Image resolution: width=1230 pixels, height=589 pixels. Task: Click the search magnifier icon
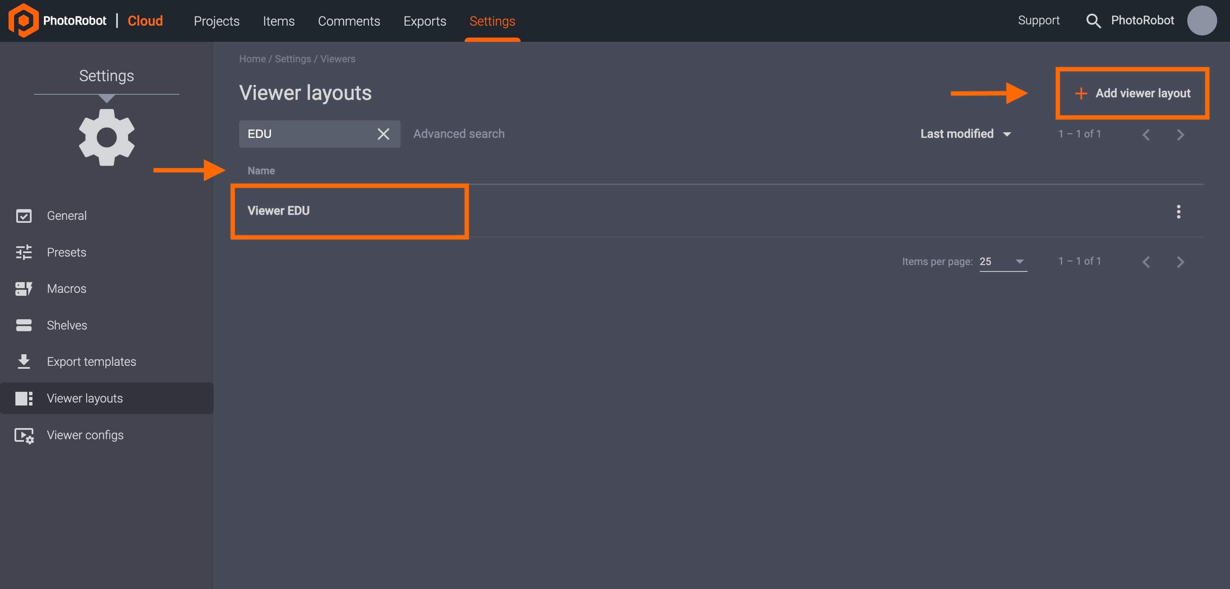[1094, 20]
